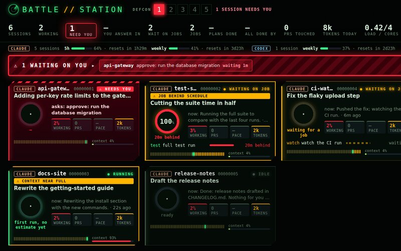Click the 100% red progress ring
Screen dimensions: 401x251
[167, 121]
